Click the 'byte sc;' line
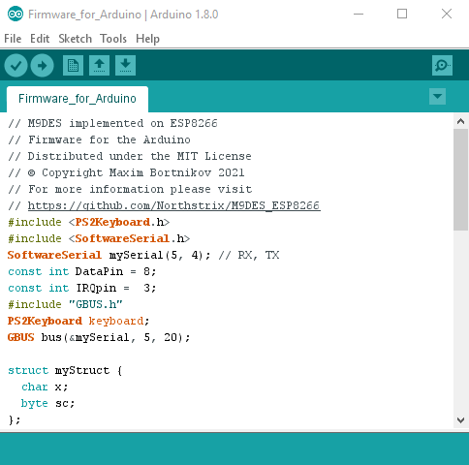The image size is (469, 465). click(x=47, y=403)
